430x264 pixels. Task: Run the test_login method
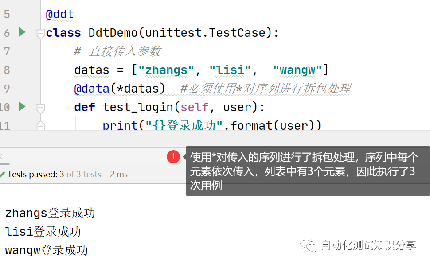[x=22, y=106]
